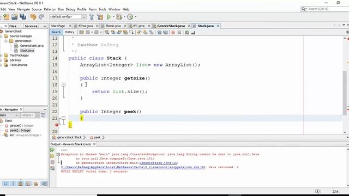This screenshot has height=196, width=349.
Task: Select Source view button
Action: (56, 32)
